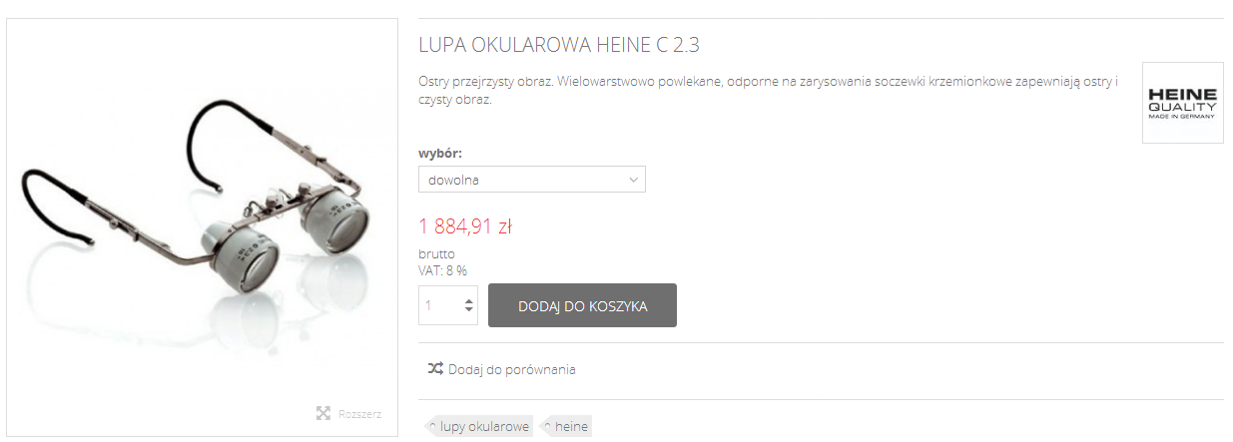Click the price 1 884,91 zł
Viewport: 1233px width, 442px height.
[x=465, y=226]
